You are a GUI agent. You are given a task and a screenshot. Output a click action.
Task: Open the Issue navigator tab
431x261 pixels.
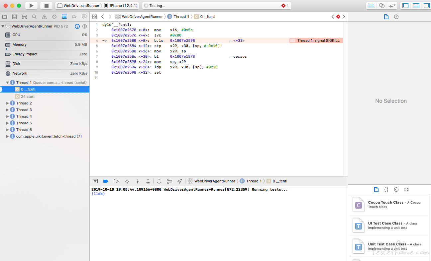44,17
